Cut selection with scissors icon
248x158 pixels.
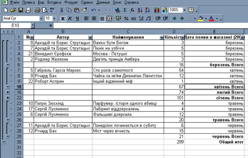click(x=62, y=10)
